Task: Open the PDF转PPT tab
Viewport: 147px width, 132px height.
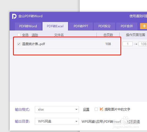Action: [x=81, y=26]
